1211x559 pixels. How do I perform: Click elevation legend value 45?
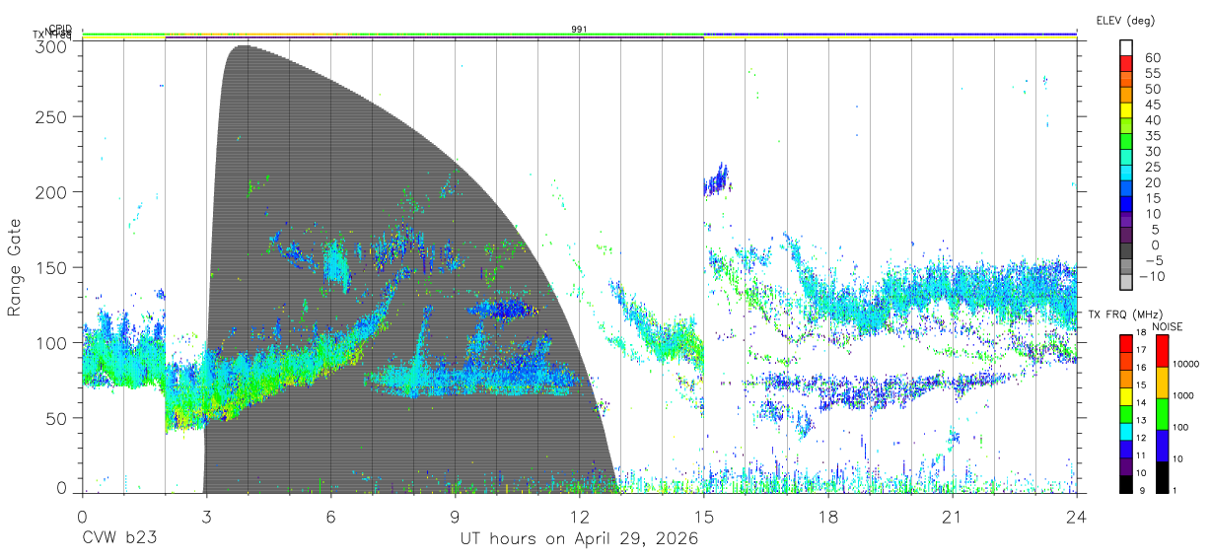[1152, 105]
